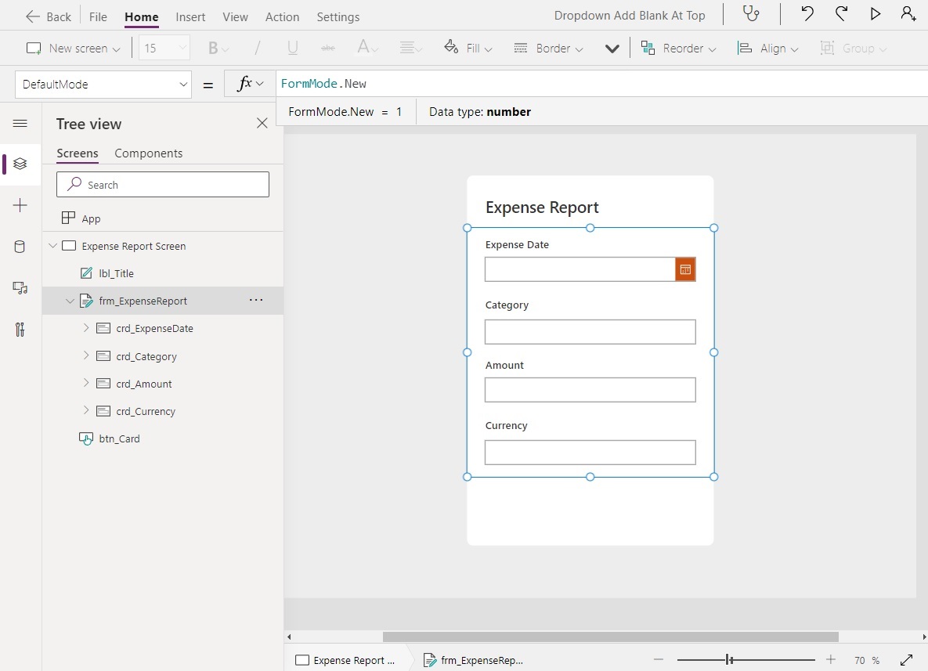This screenshot has height=671, width=928.
Task: Open the Fill color dropdown
Action: coord(468,48)
